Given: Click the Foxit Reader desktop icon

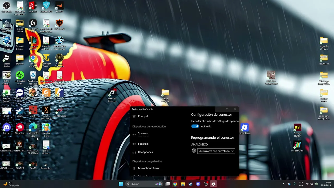Looking at the screenshot, I should [x=46, y=94].
